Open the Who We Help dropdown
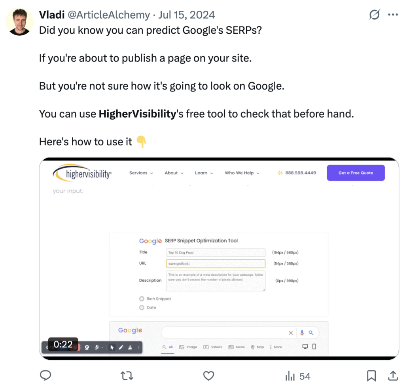 click(242, 173)
